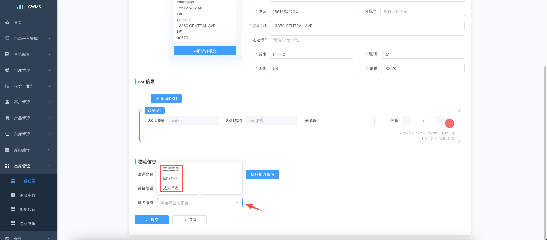Screen dimensions: 547x240
Task: Submit form with 提交 button
Action: [x=152, y=220]
